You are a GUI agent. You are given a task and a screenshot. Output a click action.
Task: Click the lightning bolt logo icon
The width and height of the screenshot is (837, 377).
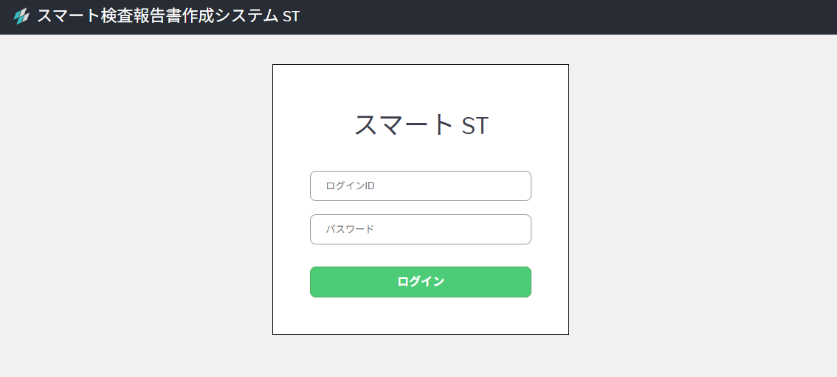pyautogui.click(x=21, y=16)
